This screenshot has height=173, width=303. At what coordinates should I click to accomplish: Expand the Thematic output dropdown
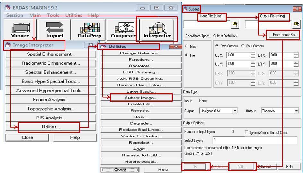[296, 111]
